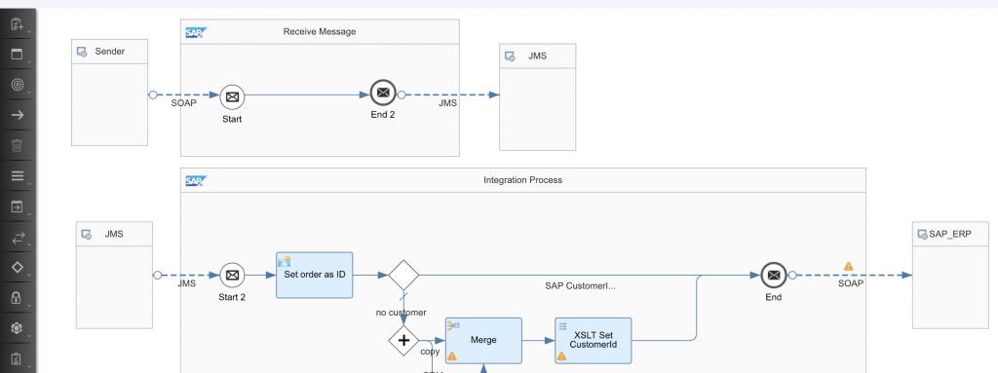Open the Participants palette icon
Screen dimensions: 998x373
click(x=18, y=24)
